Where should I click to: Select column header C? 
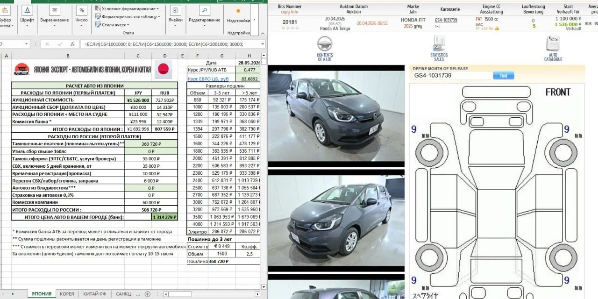point(138,56)
